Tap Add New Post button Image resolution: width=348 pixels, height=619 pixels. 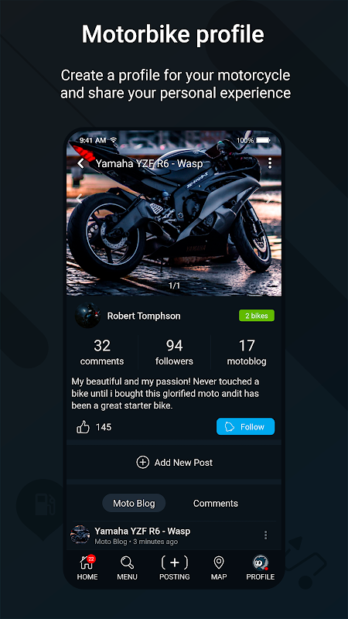tap(175, 462)
